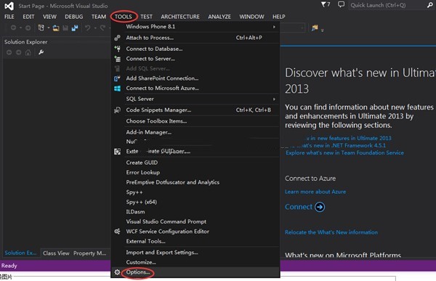
Task: Click the Navigate Forward toolbar icon
Action: 28,28
